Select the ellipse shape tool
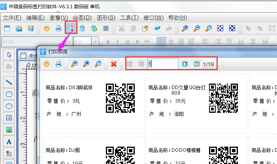 coord(9,106)
